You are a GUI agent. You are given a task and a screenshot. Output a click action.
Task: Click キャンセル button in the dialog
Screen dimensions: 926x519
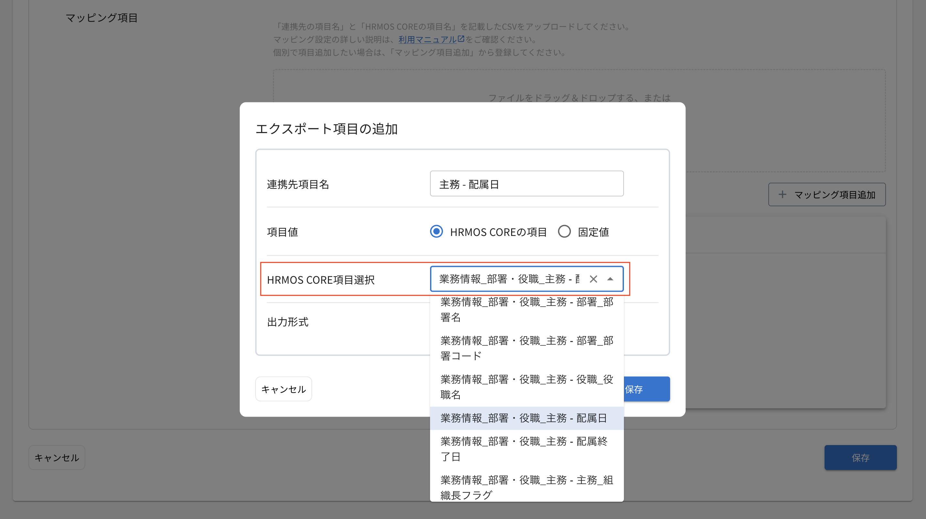[283, 389]
